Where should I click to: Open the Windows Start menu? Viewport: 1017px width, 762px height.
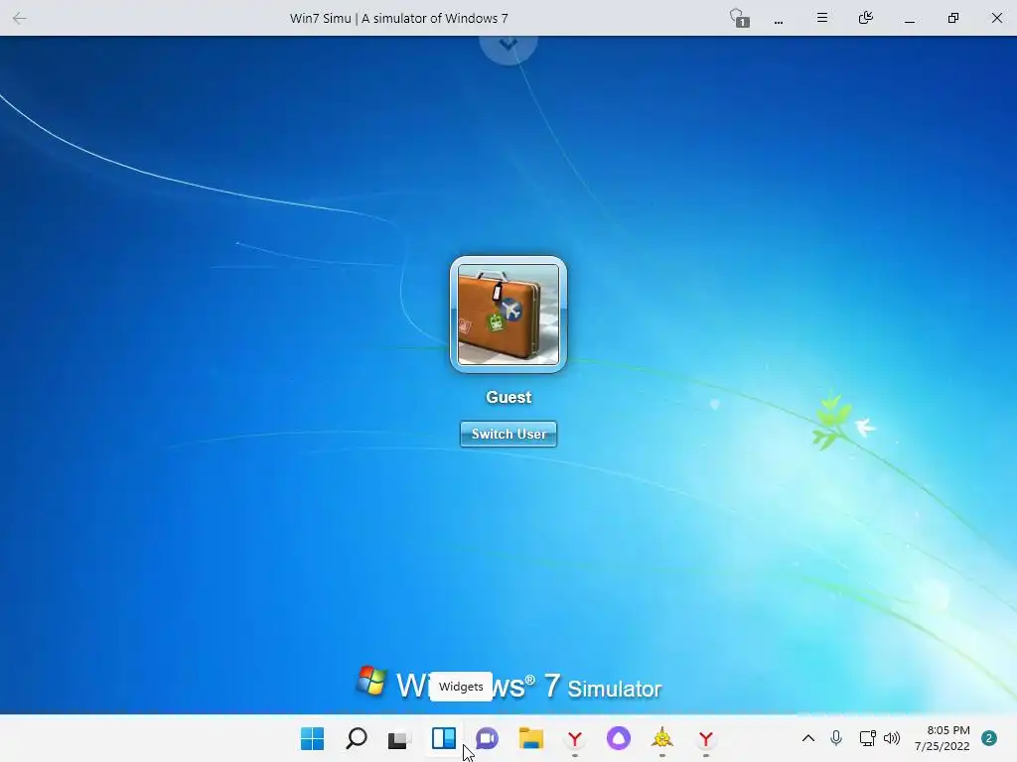pyautogui.click(x=312, y=738)
